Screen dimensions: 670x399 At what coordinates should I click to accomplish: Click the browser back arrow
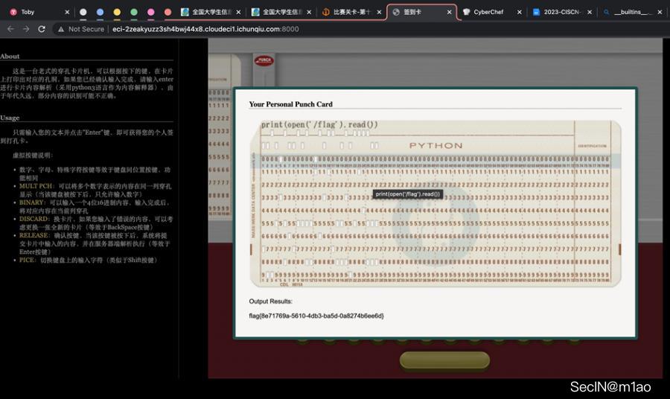[x=10, y=29]
